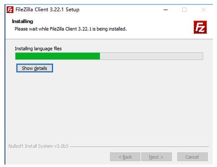Minimize the FileZilla setup window
This screenshot has height=167, width=217.
click(x=166, y=10)
